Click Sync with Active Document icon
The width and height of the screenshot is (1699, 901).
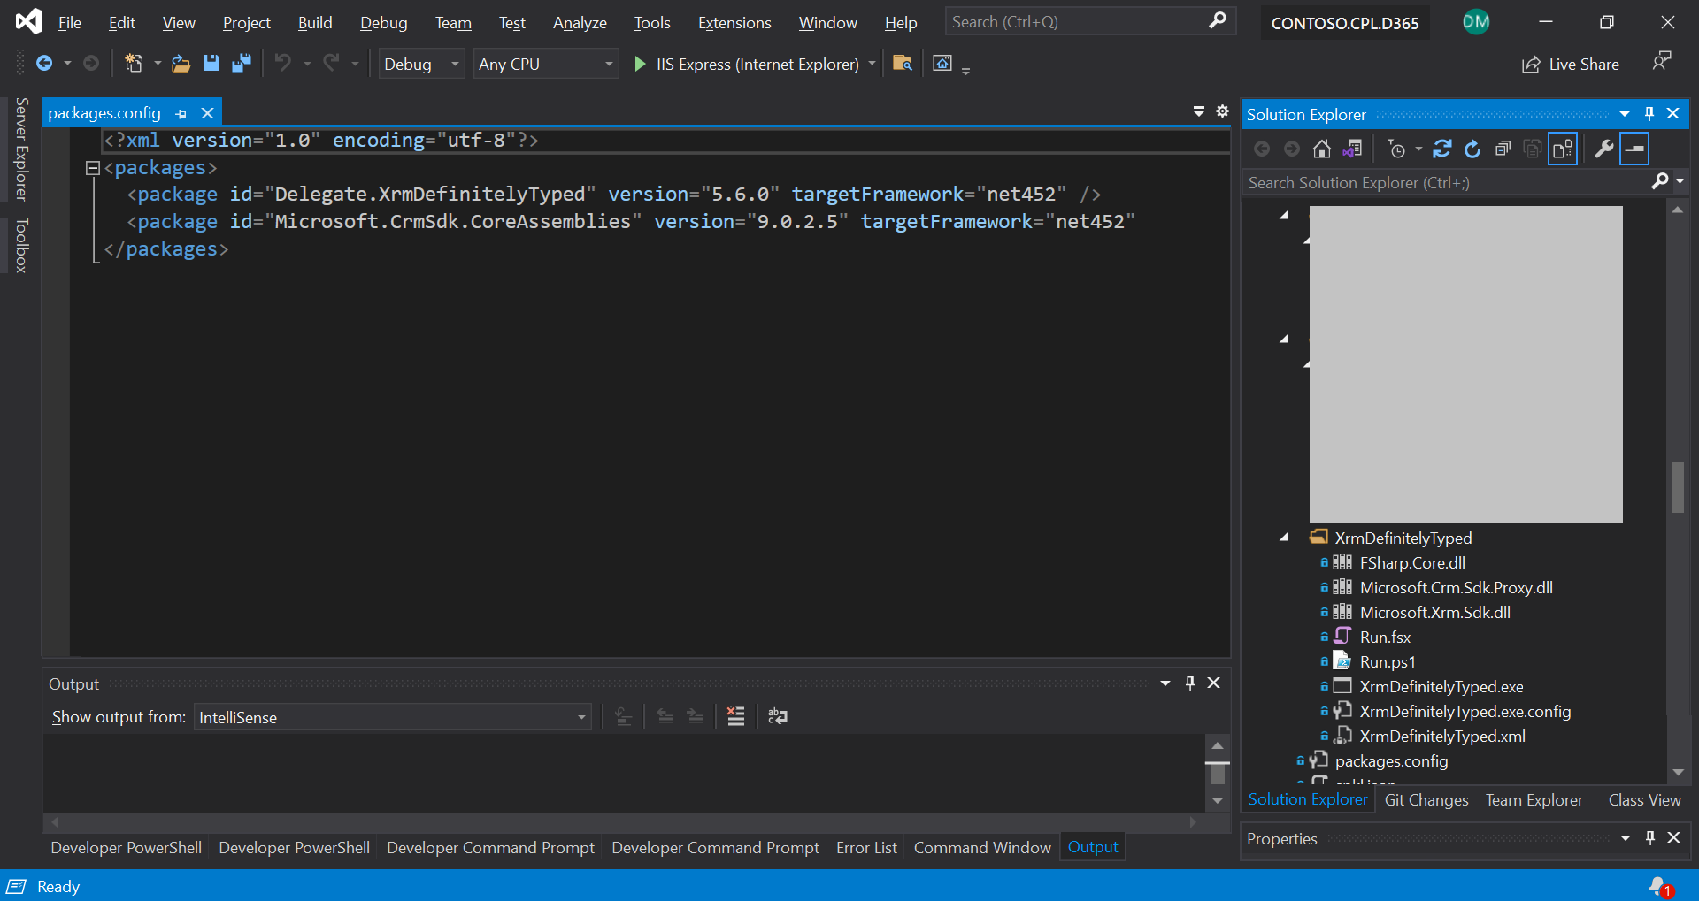click(x=1441, y=149)
